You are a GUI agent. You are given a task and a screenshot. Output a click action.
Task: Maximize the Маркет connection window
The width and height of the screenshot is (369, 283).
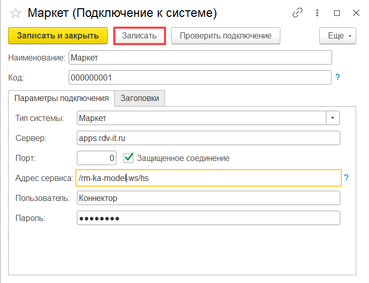click(x=337, y=13)
